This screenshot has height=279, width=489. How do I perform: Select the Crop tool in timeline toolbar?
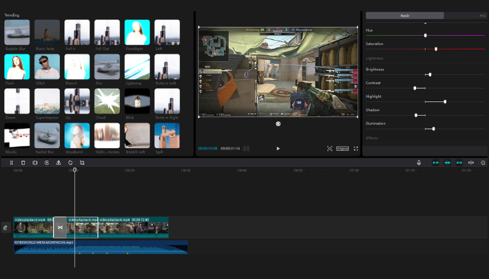pyautogui.click(x=82, y=163)
